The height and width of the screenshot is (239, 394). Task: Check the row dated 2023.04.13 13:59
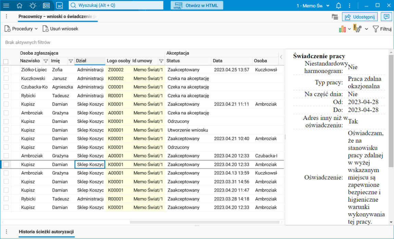6,173
